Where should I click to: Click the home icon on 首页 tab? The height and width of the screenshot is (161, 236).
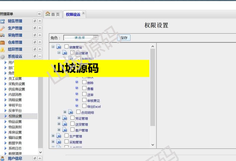pos(48,14)
